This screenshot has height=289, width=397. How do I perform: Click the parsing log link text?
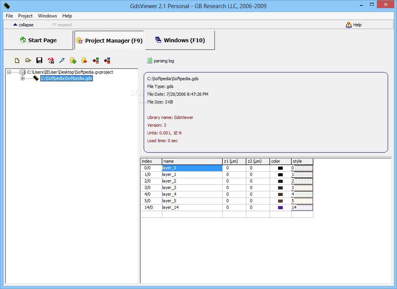[x=164, y=61]
